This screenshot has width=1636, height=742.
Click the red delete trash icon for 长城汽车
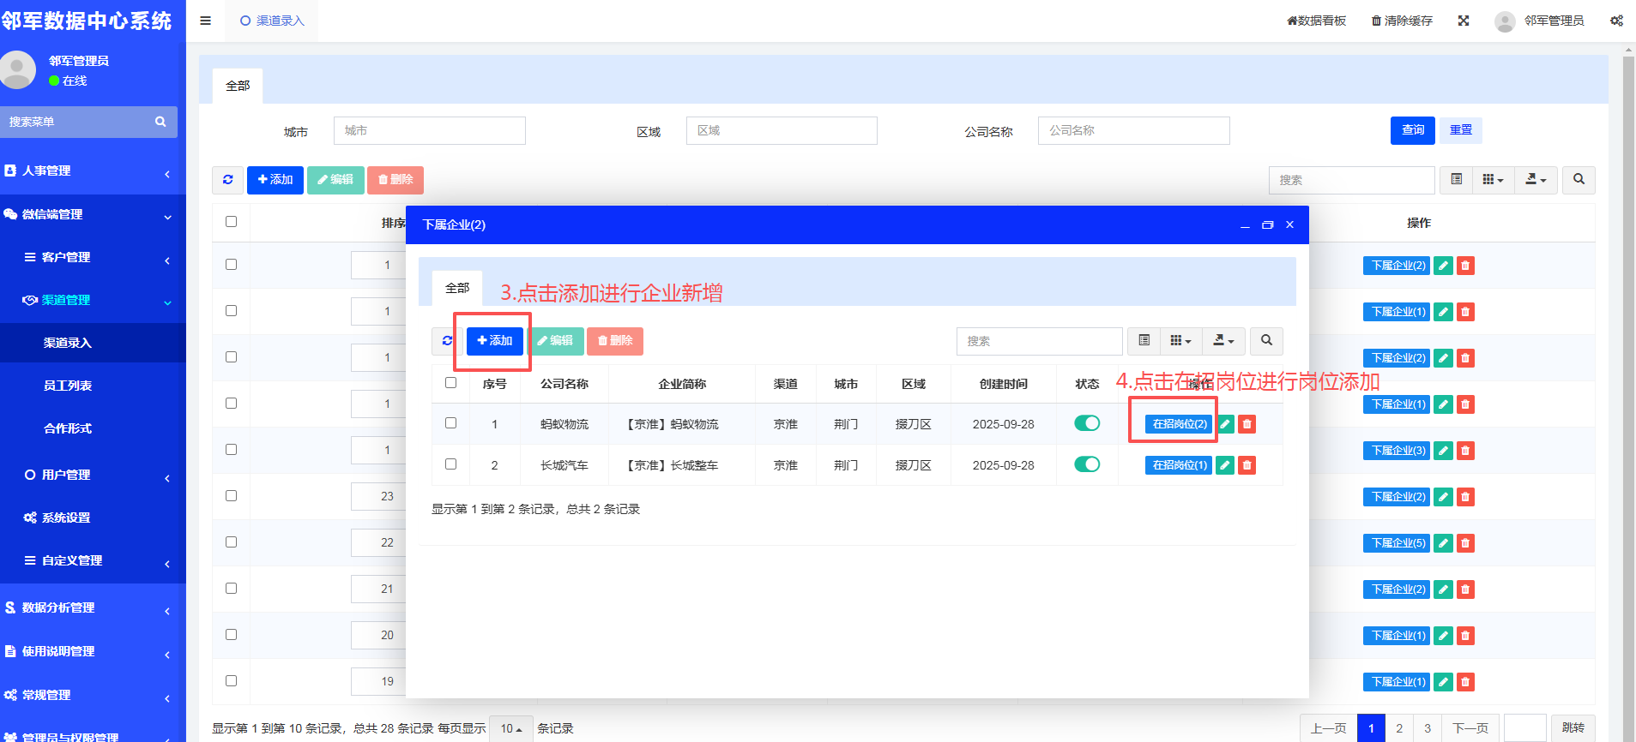pyautogui.click(x=1247, y=465)
